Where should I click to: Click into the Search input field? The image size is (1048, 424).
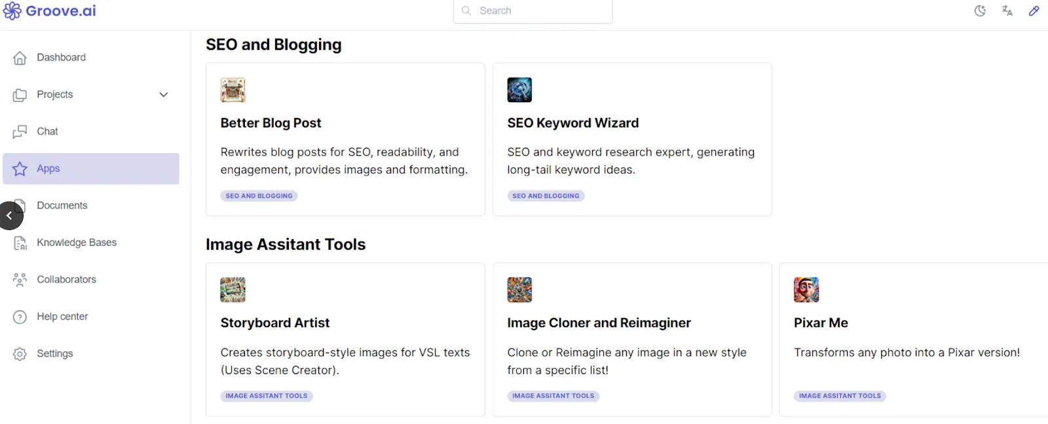(x=533, y=11)
